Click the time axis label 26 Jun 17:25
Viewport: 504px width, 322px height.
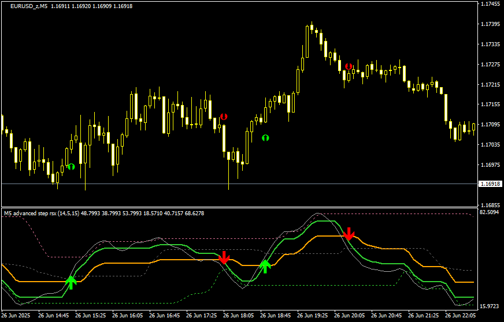click(x=202, y=316)
